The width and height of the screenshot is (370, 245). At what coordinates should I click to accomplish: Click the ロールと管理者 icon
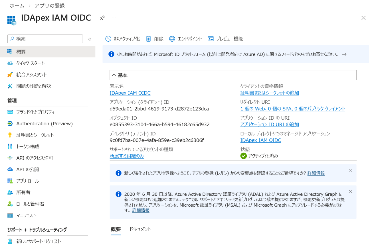pos(10,204)
